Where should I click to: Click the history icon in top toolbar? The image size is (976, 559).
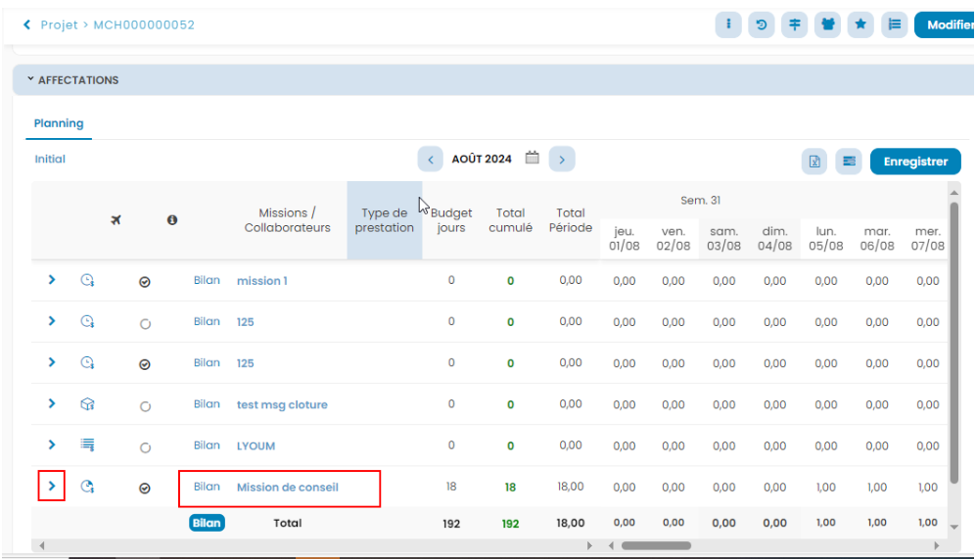(x=761, y=25)
